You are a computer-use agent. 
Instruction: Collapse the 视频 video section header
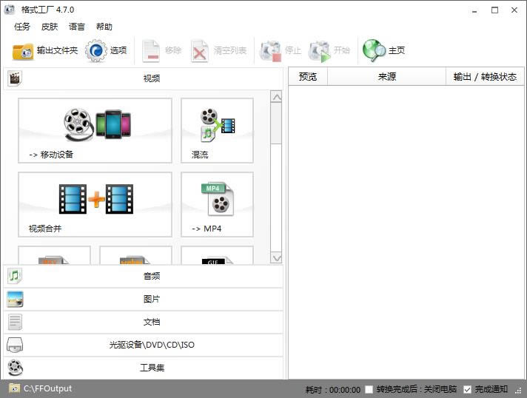pos(144,78)
